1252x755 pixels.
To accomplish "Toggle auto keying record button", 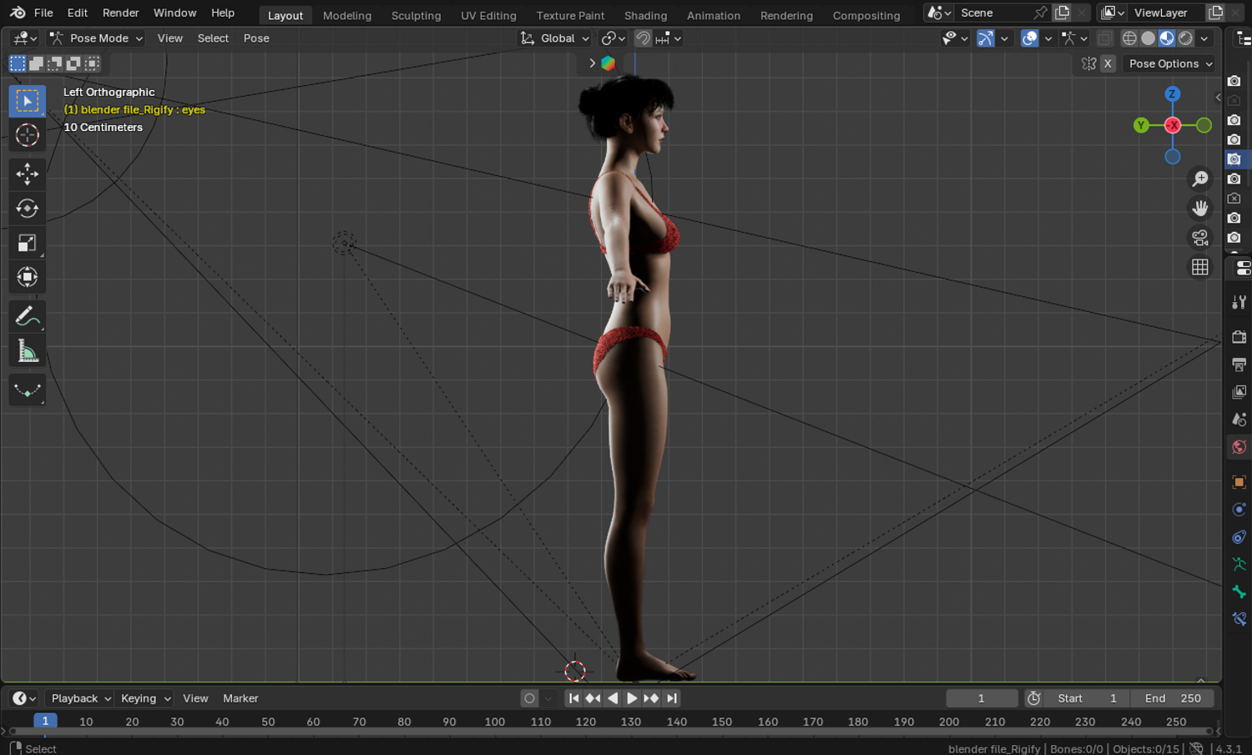I will click(x=529, y=698).
